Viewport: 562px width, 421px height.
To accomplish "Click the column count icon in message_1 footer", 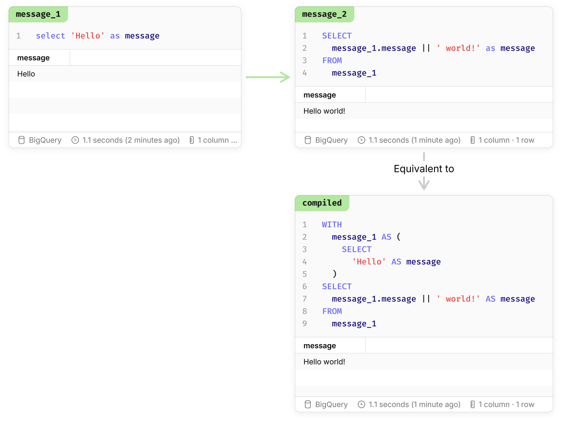I will coord(192,140).
